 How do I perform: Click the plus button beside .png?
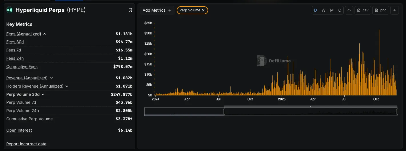[x=394, y=10]
